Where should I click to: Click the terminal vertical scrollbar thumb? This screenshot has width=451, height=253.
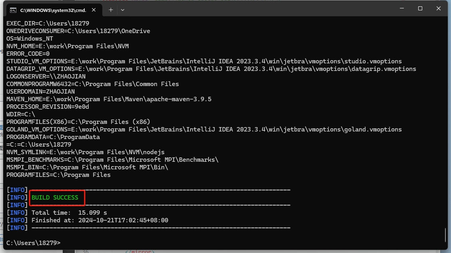[445, 235]
